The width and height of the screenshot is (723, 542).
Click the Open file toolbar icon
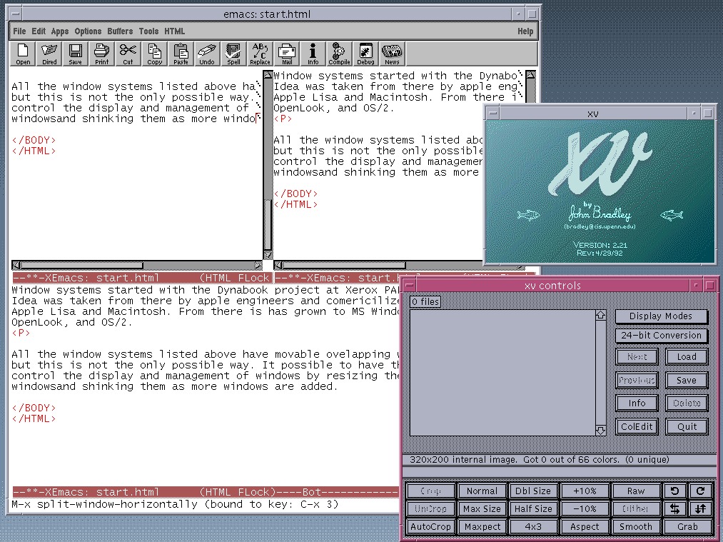(x=23, y=54)
